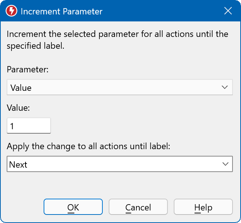Click the Value number input field

[29, 126]
